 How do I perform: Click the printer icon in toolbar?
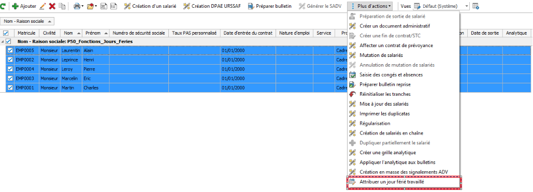coord(77,6)
